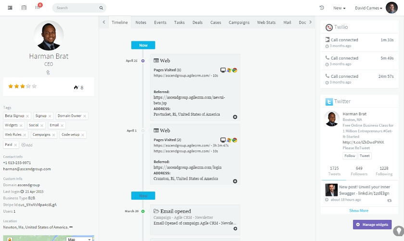Open the Tasks tab
404x241 pixels.
click(179, 23)
